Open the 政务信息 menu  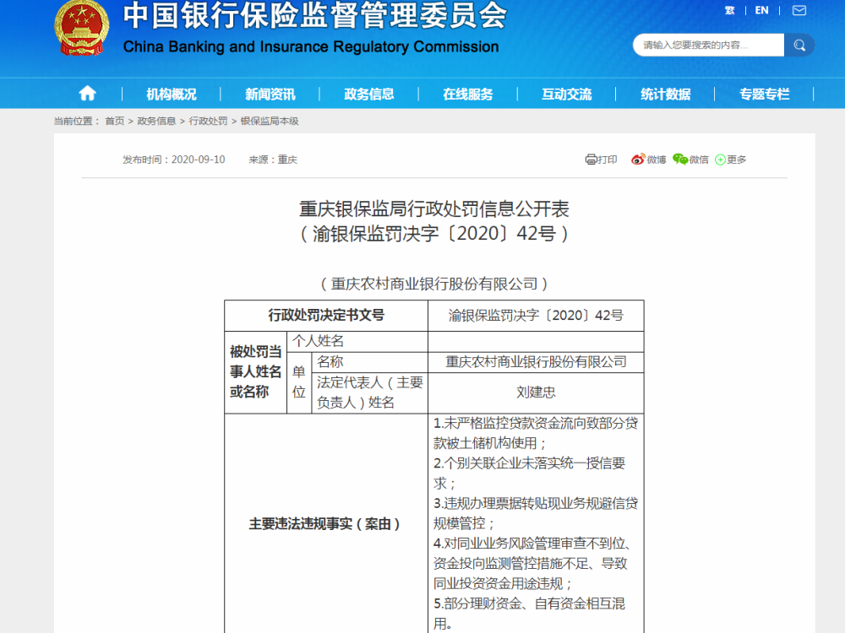point(369,95)
